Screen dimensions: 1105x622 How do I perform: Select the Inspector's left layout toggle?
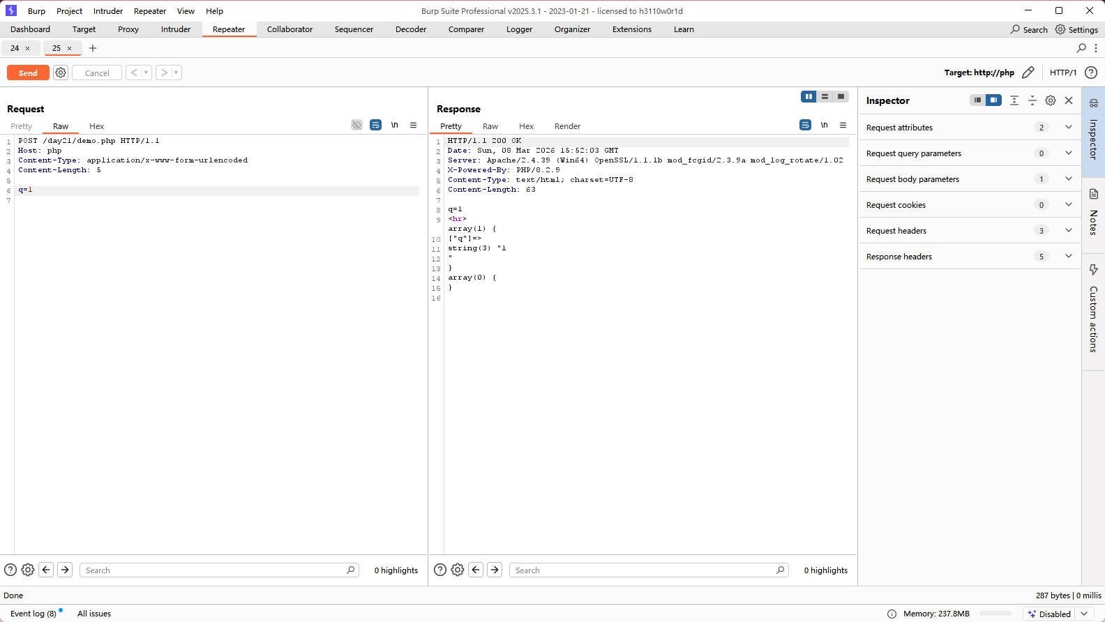pos(977,100)
